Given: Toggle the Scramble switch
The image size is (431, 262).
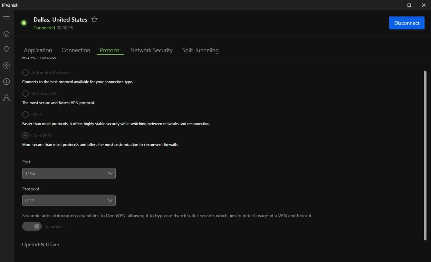Looking at the screenshot, I should 32,226.
